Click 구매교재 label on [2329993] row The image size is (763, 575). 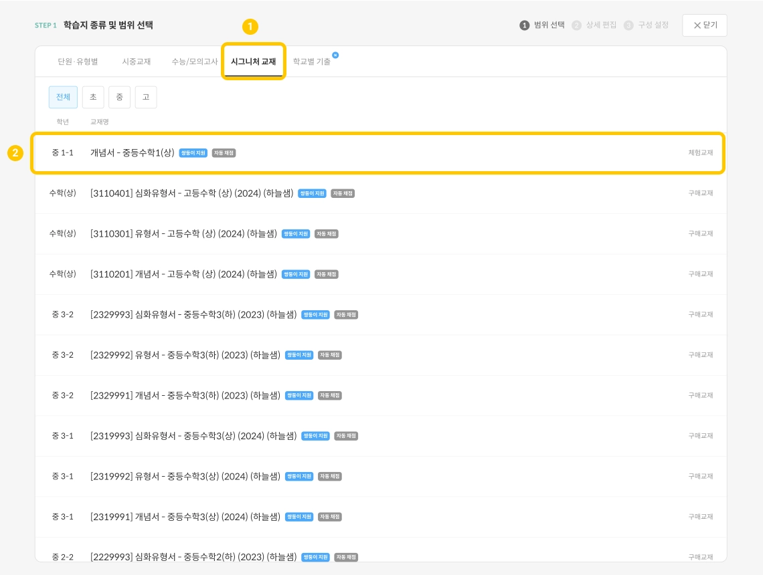click(701, 314)
